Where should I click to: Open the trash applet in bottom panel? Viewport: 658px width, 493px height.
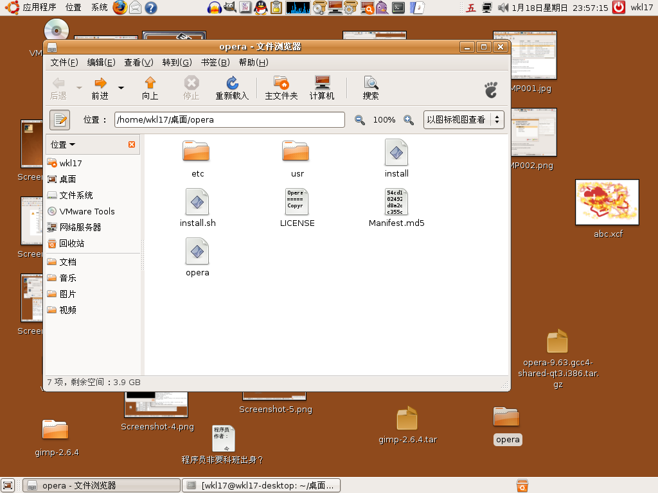click(522, 485)
